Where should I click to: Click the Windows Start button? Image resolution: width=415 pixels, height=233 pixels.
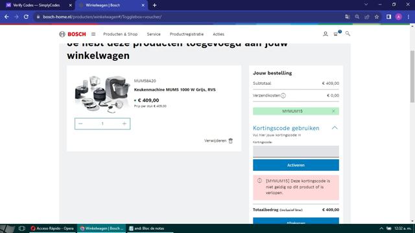point(7,228)
